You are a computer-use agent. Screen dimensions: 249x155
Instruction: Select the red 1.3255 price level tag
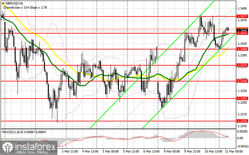click(242, 121)
